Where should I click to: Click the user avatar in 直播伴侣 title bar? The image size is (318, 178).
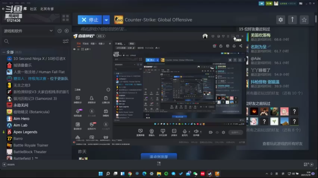coord(205,36)
